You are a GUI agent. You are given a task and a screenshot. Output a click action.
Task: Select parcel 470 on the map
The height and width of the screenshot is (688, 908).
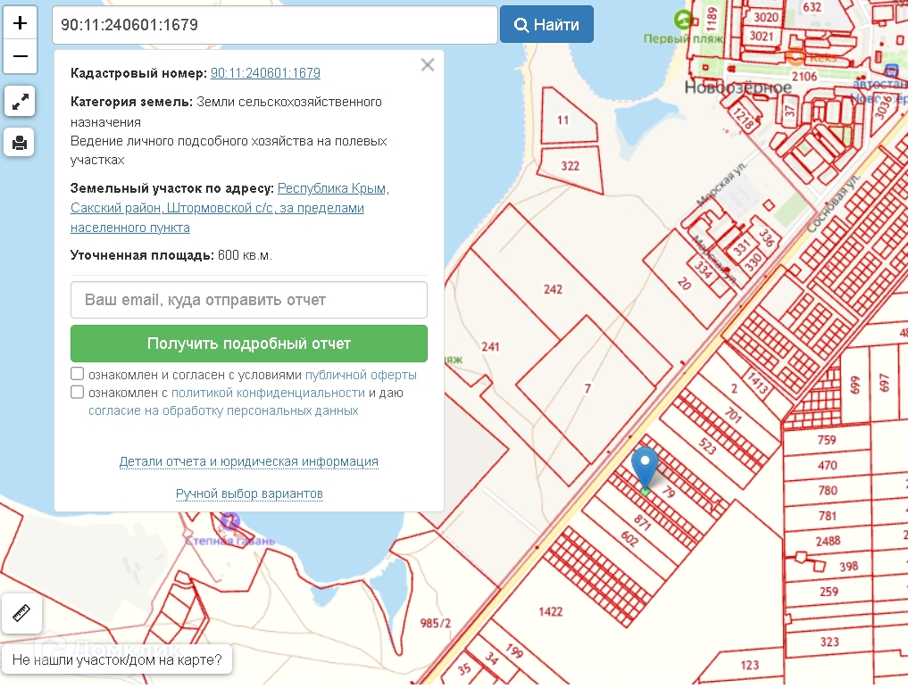point(827,465)
